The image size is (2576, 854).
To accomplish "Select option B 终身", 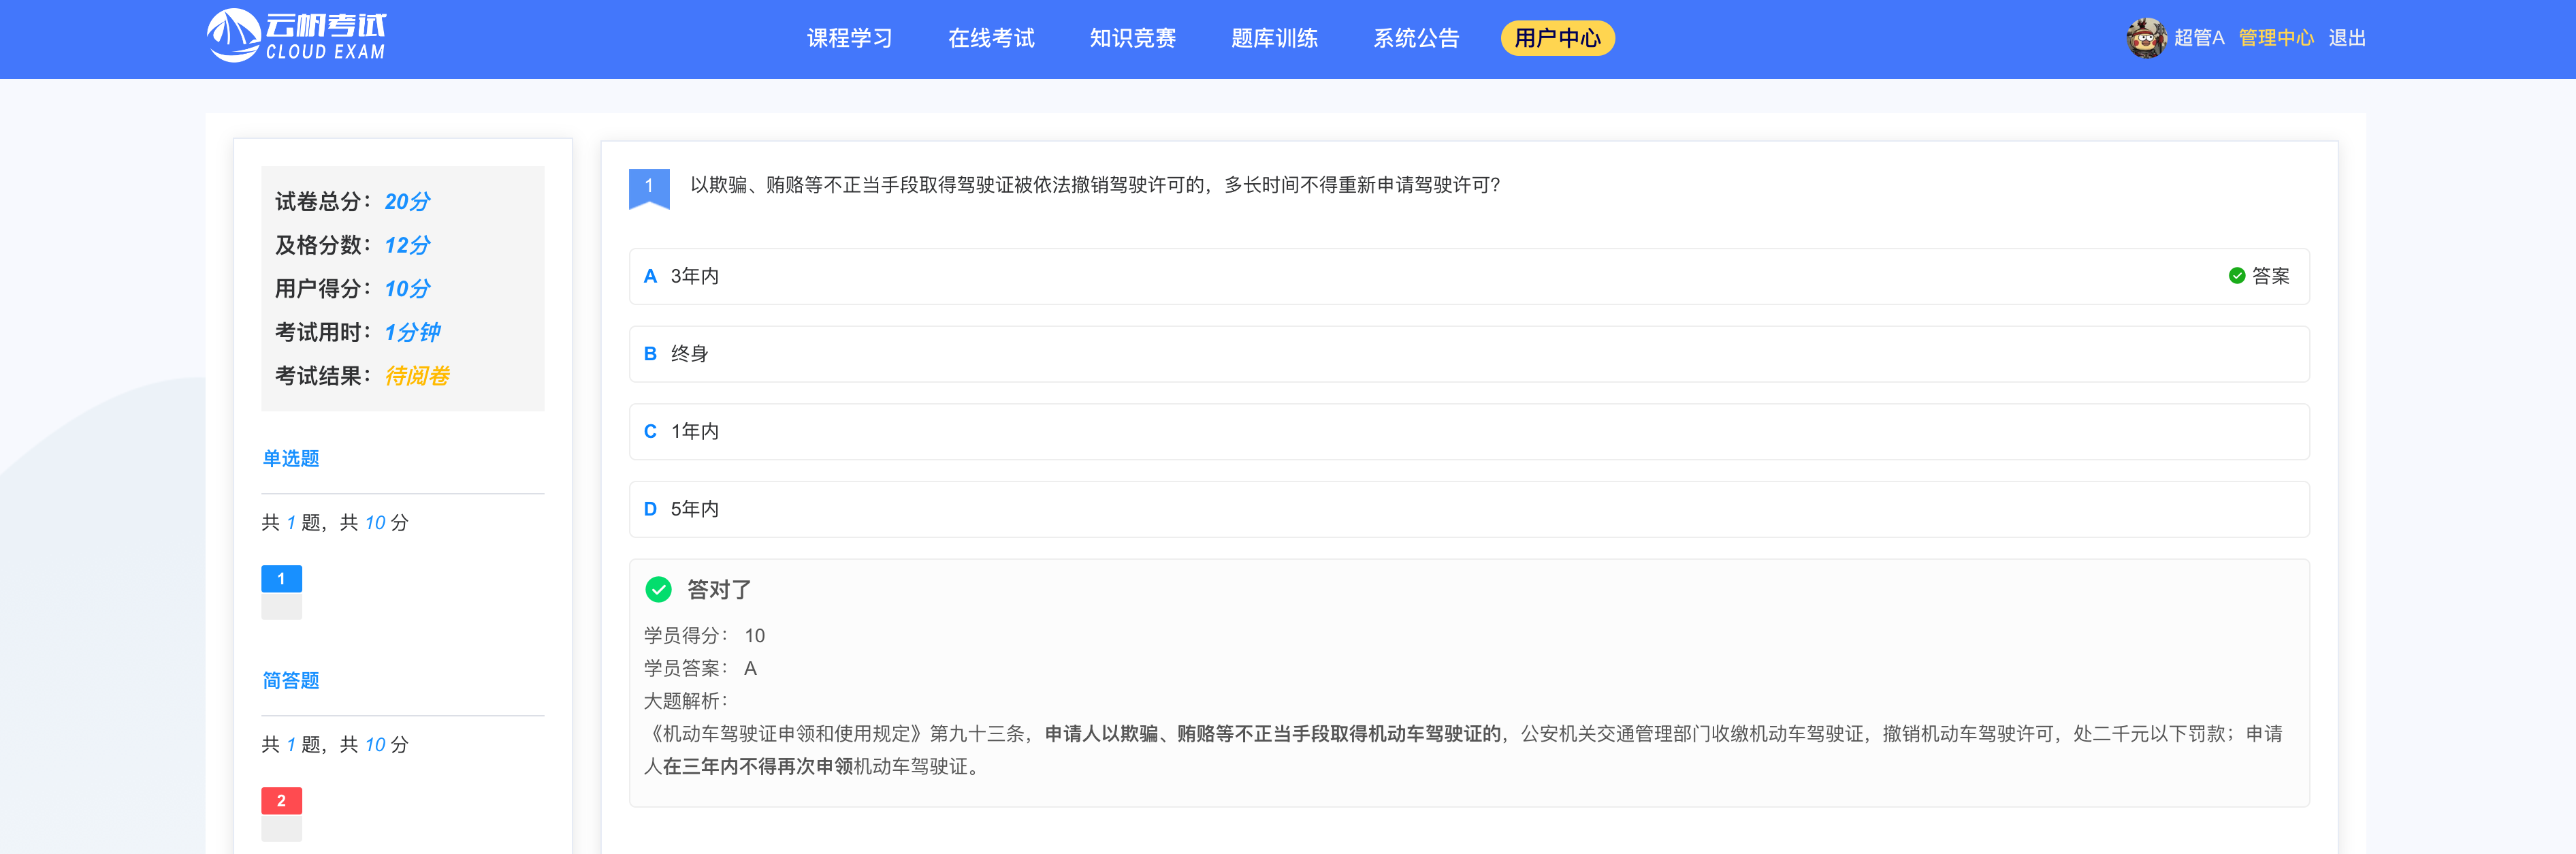I will (1469, 354).
